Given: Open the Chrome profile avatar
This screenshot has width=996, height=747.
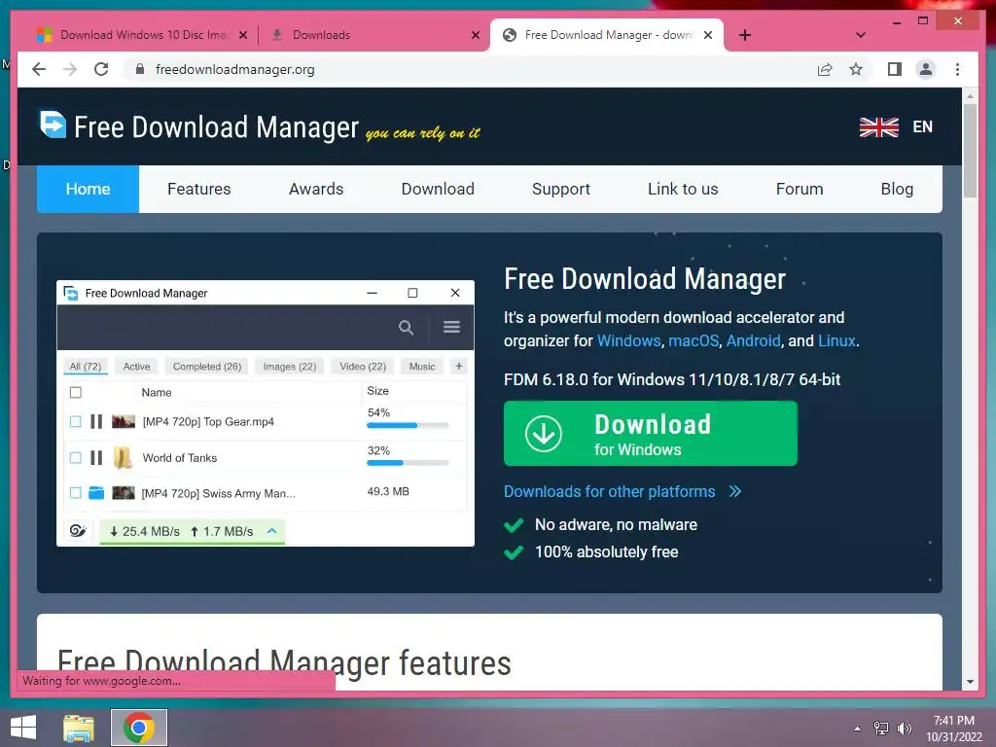Looking at the screenshot, I should click(x=926, y=69).
